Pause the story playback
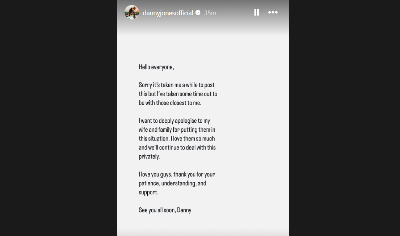This screenshot has height=236, width=400. (x=257, y=12)
